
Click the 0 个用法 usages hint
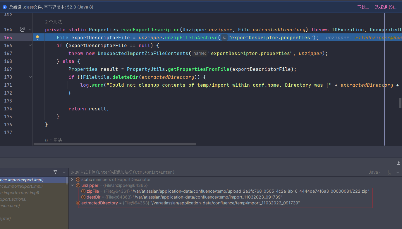pyautogui.click(x=54, y=141)
